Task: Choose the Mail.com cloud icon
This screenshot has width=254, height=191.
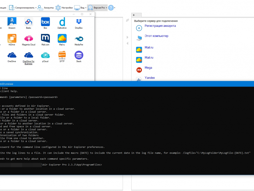Action: pos(45,40)
